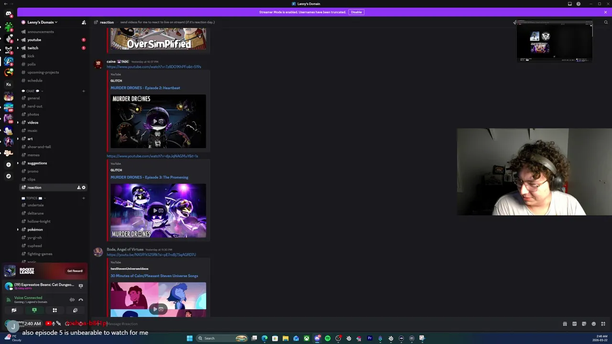
Task: Open 30 Minutes of Calm Steven Universe link
Action: pyautogui.click(x=154, y=276)
